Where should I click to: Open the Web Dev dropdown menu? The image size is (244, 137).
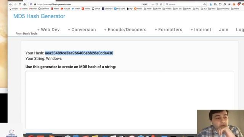48,30
